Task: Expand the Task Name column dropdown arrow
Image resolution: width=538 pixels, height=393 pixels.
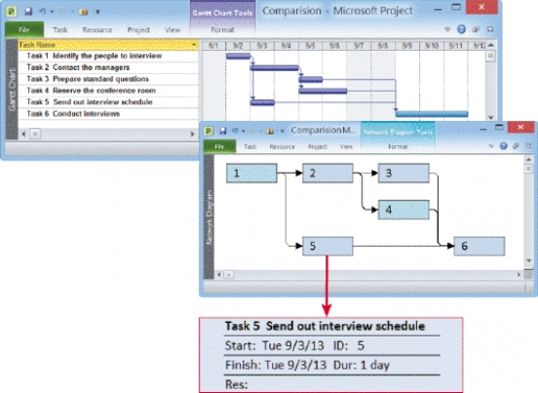Action: 194,45
